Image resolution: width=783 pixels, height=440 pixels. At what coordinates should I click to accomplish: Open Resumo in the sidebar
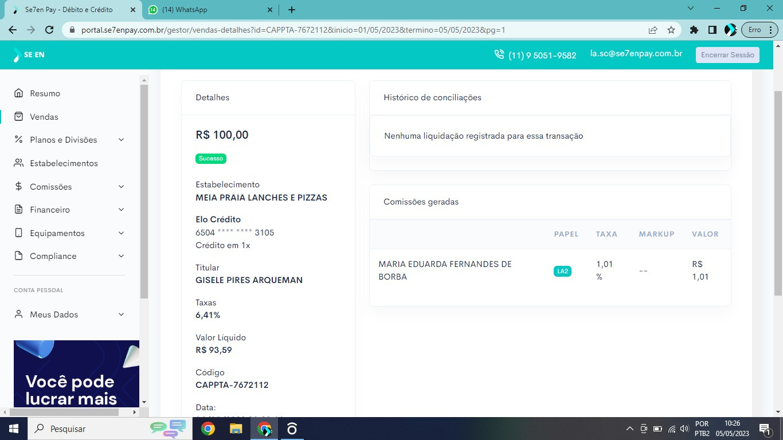click(45, 93)
